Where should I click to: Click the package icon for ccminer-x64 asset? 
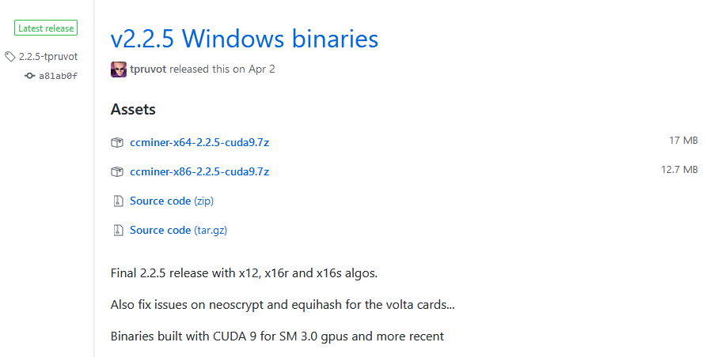117,143
